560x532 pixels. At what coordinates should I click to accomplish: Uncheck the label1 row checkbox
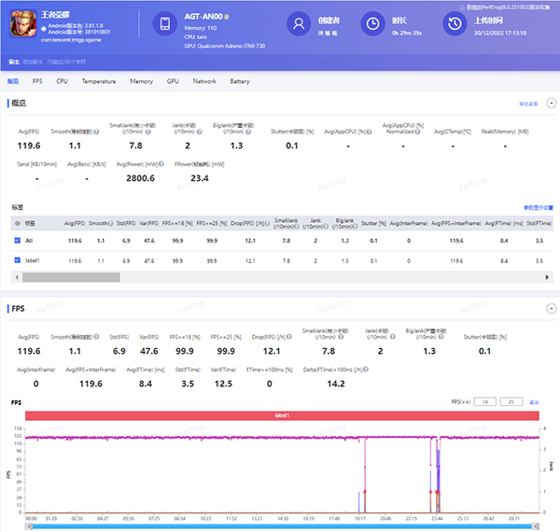tap(19, 260)
